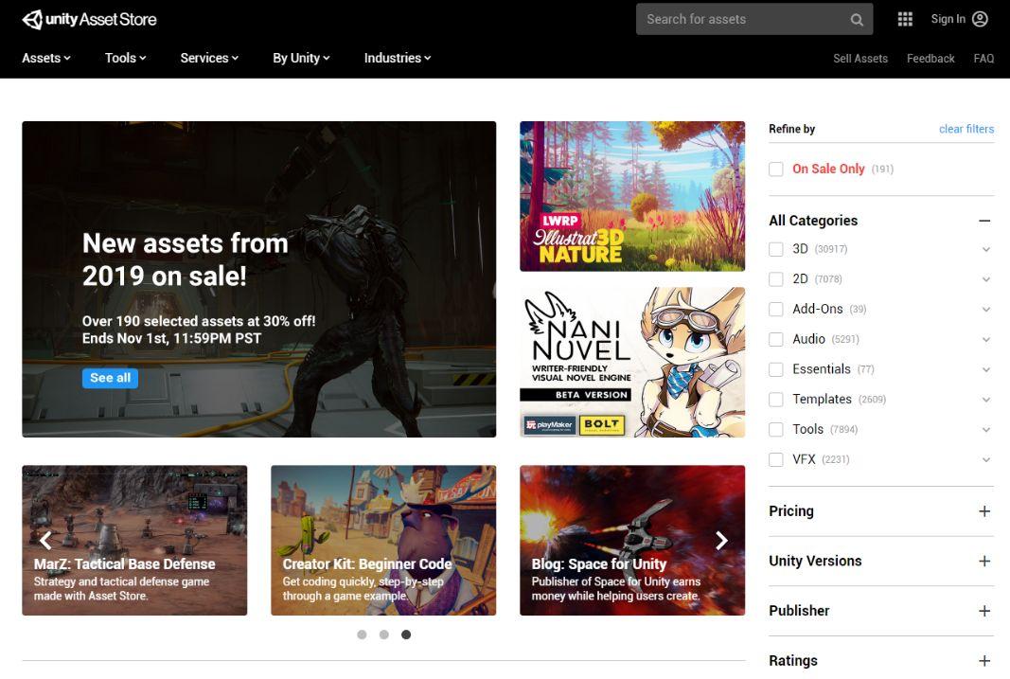
Task: Select the first carousel pagination dot
Action: [x=362, y=634]
